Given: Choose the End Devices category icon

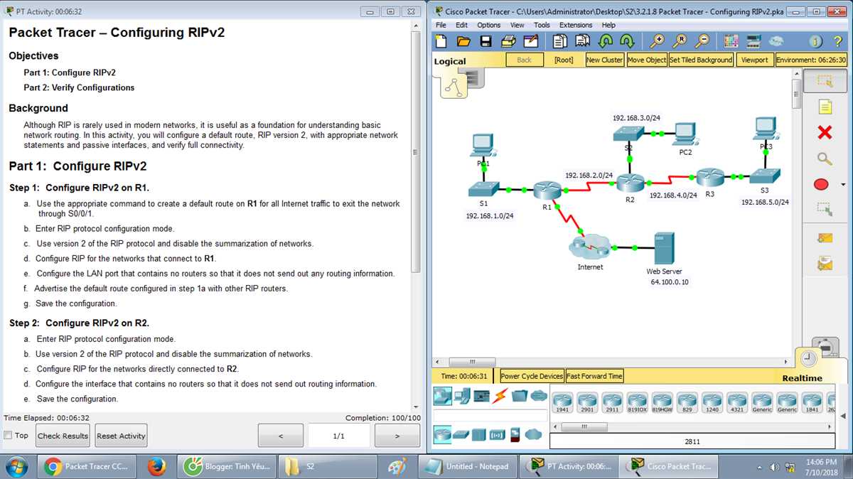Looking at the screenshot, I should coord(462,397).
